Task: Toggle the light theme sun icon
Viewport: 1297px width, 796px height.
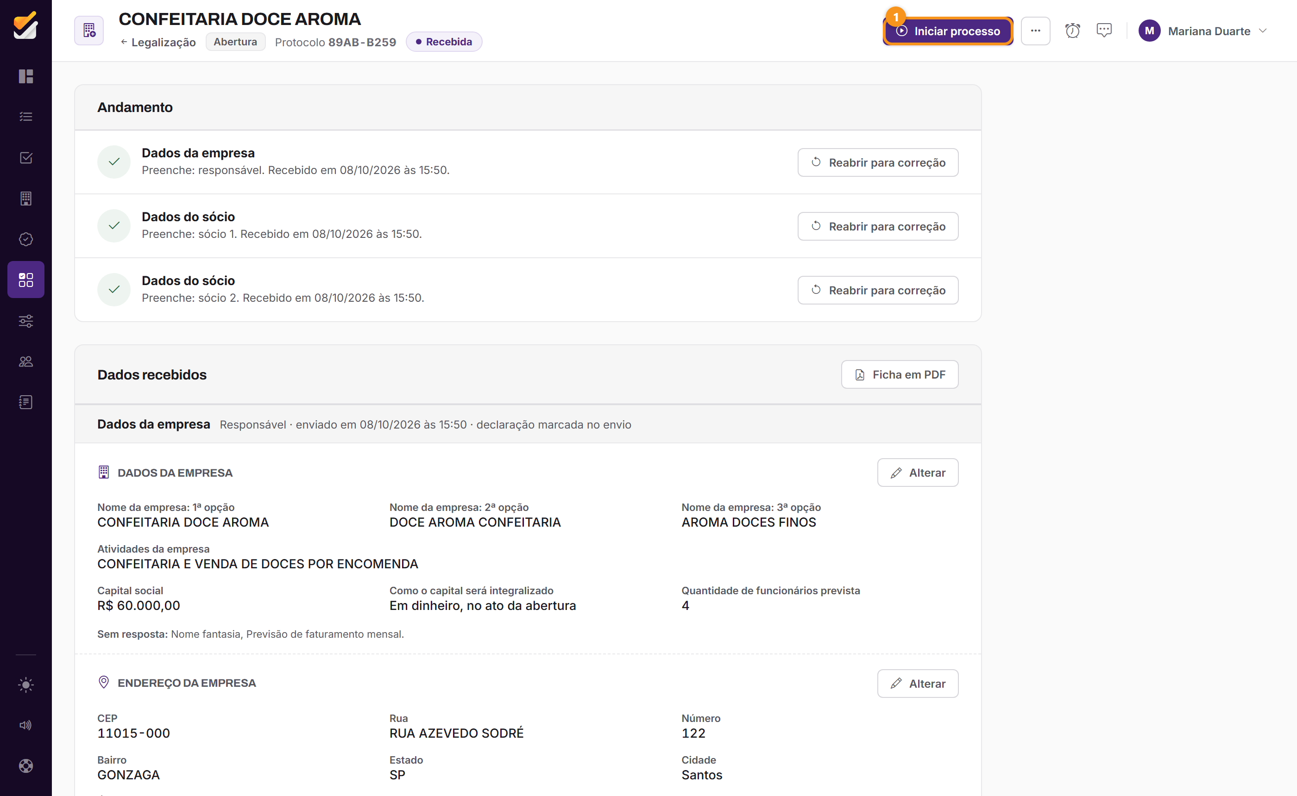Action: [26, 684]
